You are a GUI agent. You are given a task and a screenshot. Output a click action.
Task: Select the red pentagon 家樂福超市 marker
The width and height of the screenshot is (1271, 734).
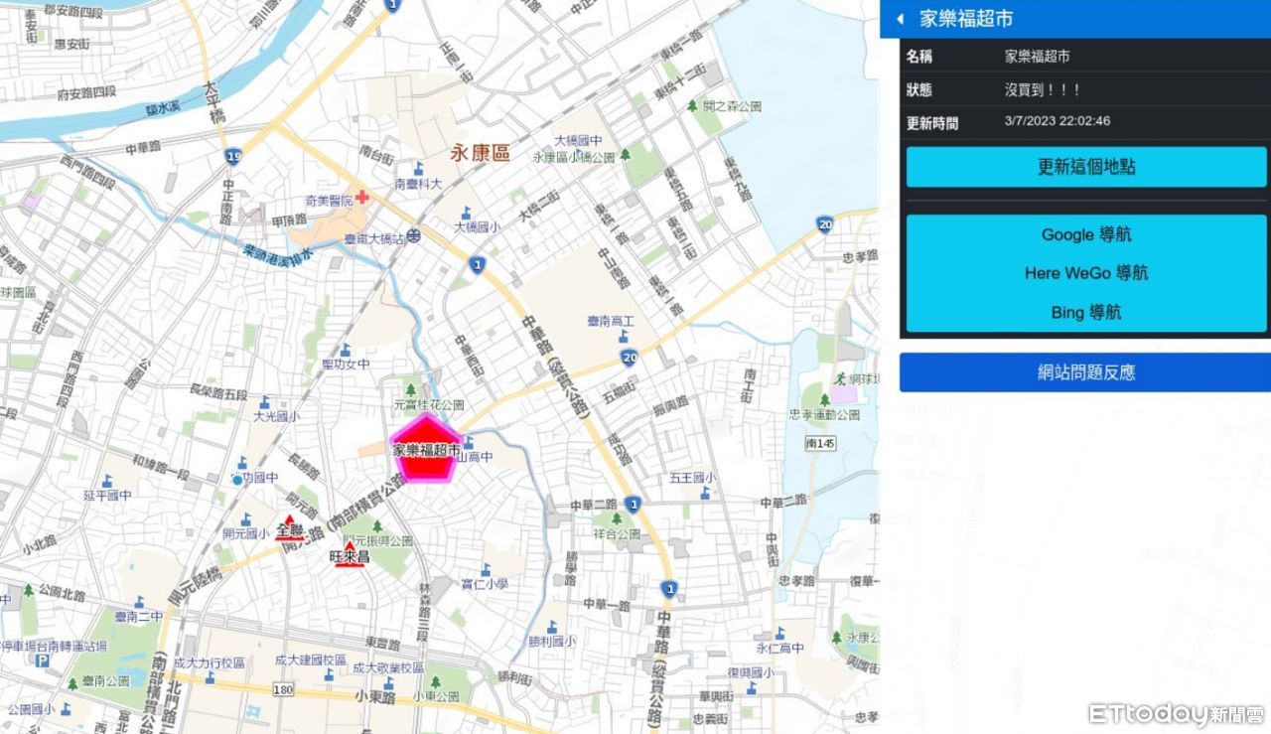click(x=425, y=449)
